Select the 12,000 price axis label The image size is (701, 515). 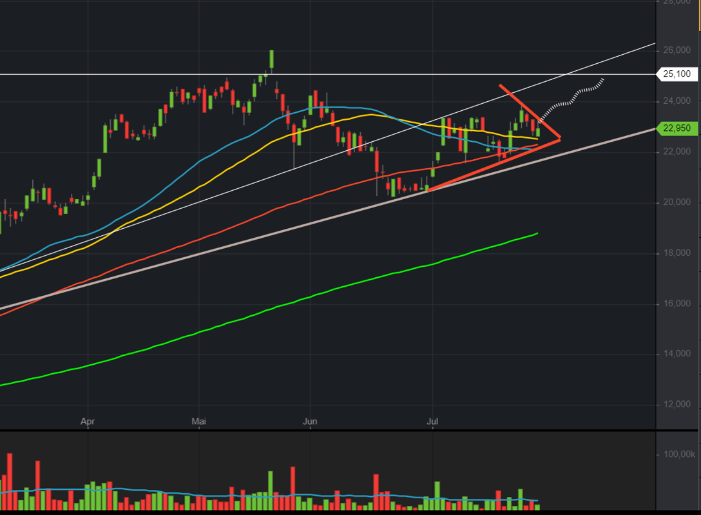click(677, 404)
